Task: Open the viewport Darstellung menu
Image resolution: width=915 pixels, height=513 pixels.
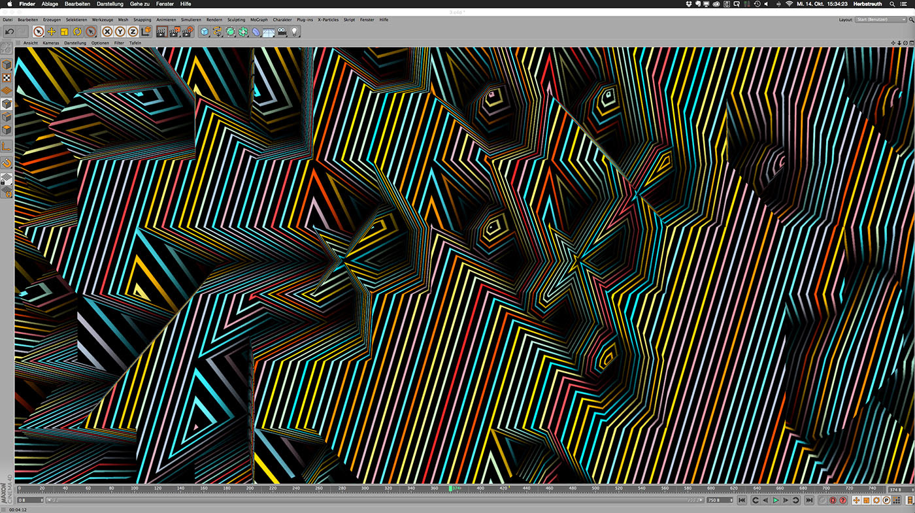Action: pyautogui.click(x=75, y=43)
